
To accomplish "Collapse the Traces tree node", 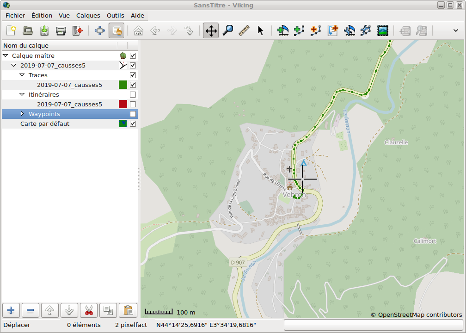I will (x=22, y=75).
